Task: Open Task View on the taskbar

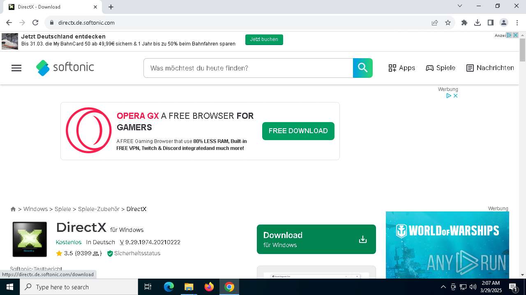Action: 148,287
